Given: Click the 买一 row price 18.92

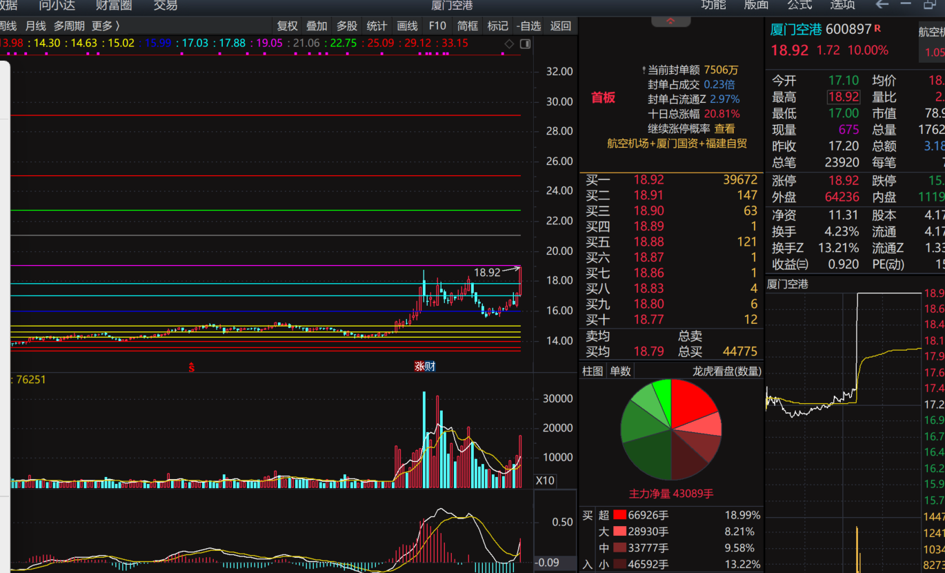Looking at the screenshot, I should (x=648, y=179).
